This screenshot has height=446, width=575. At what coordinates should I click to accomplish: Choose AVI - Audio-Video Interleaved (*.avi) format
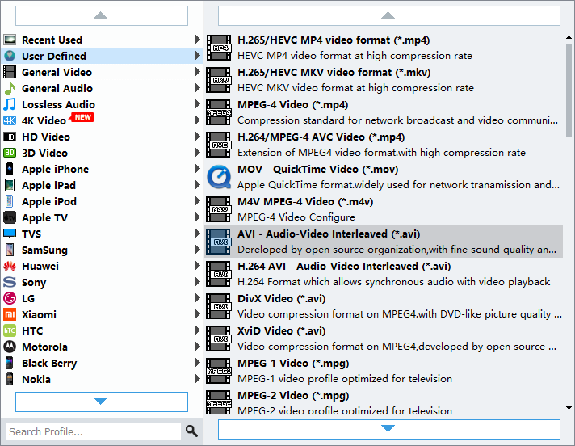click(384, 242)
